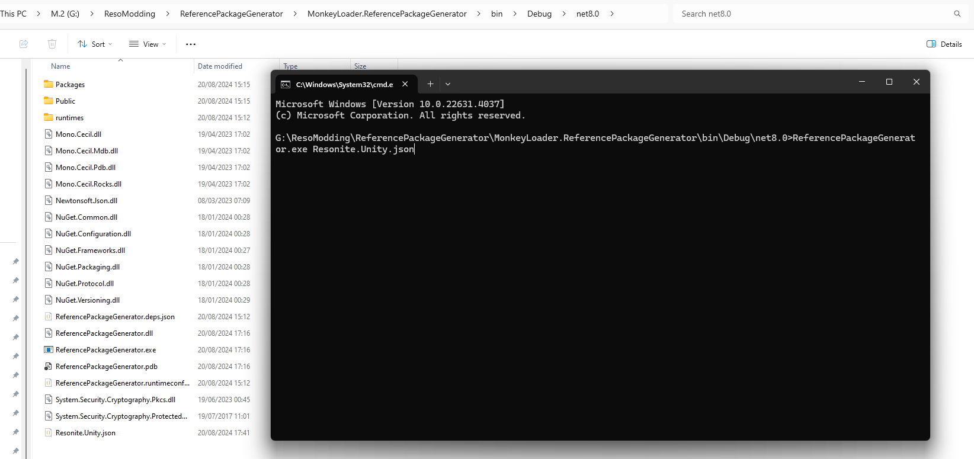
Task: Go to ReferencePackageGenerator breadcrumb segment
Action: [x=232, y=14]
